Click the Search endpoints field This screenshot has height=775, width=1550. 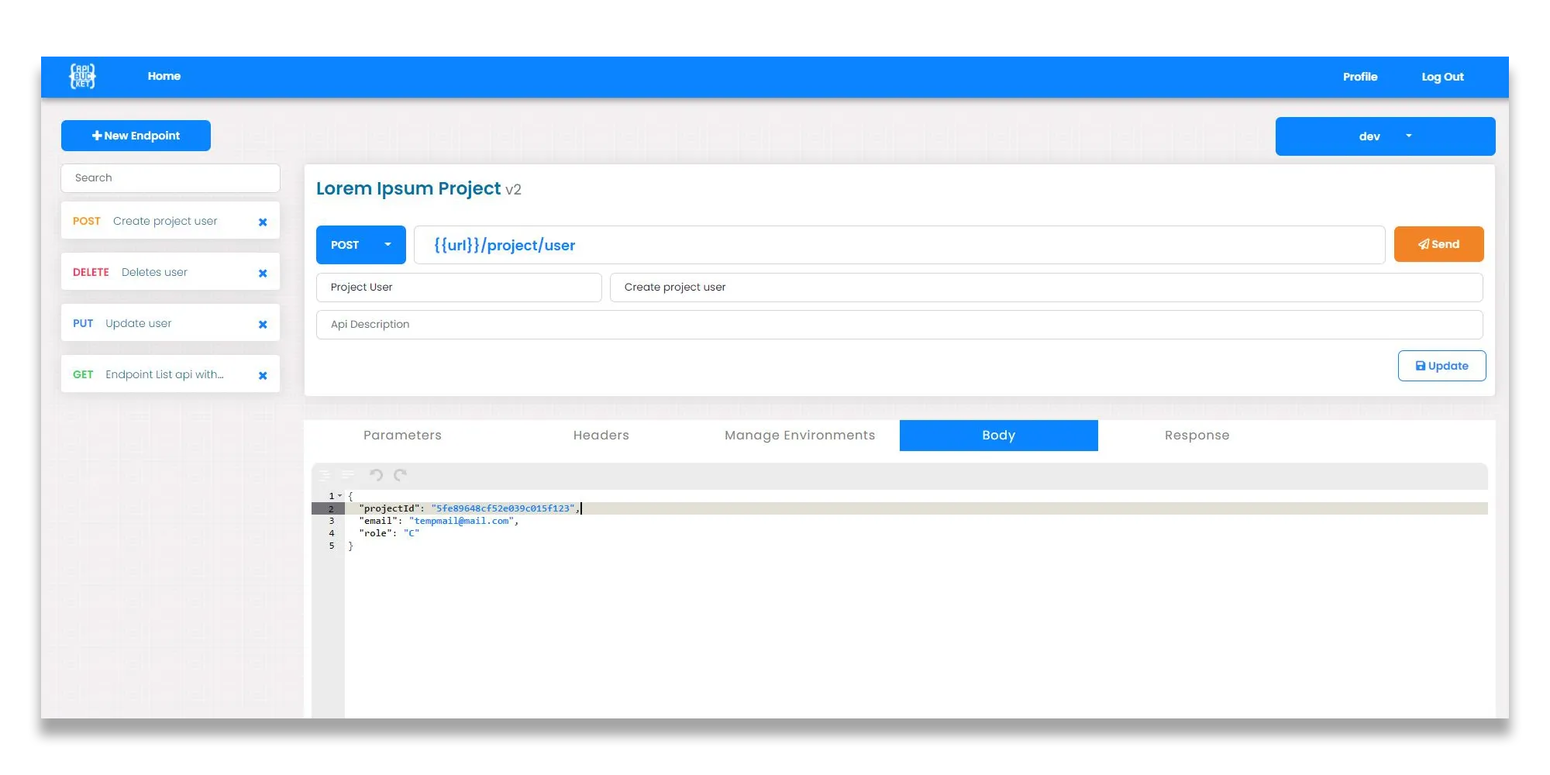point(170,177)
